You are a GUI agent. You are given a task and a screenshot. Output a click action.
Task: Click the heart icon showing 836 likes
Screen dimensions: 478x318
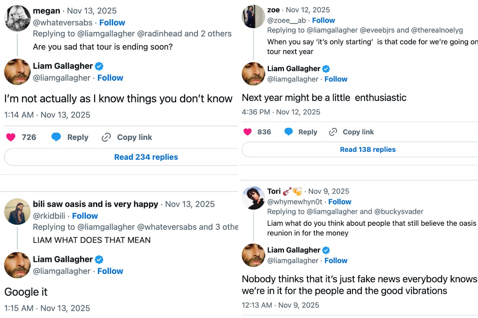tap(248, 132)
